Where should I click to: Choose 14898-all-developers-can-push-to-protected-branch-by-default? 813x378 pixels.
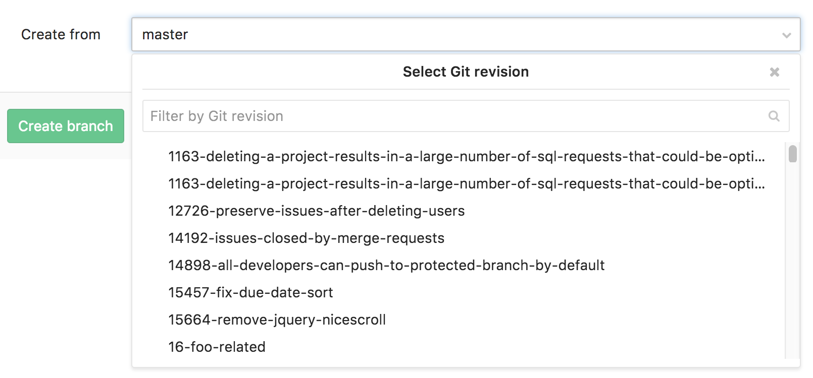(386, 266)
